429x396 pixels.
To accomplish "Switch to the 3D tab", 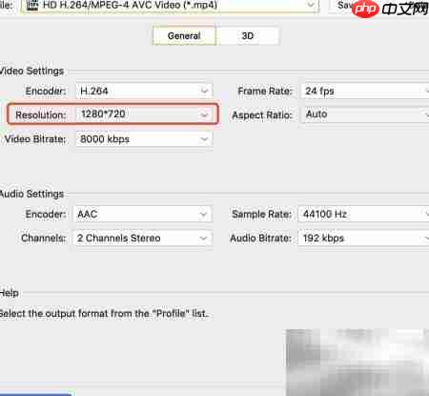I will [248, 35].
